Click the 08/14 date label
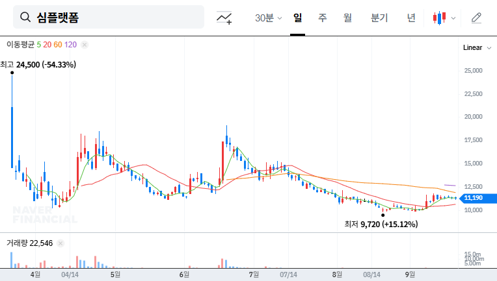The image size is (497, 281). 371,275
